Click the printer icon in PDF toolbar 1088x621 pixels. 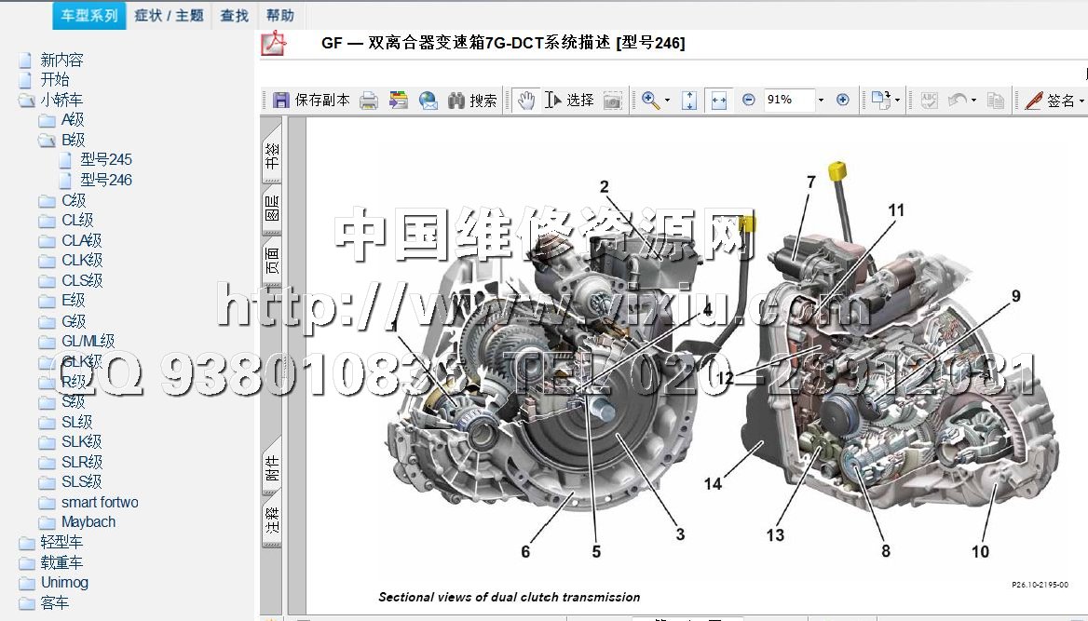coord(369,101)
